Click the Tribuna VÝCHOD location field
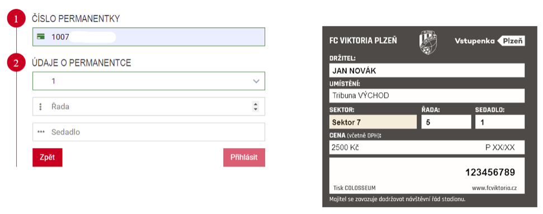Viewport: 543px width, 214px height. (427, 96)
